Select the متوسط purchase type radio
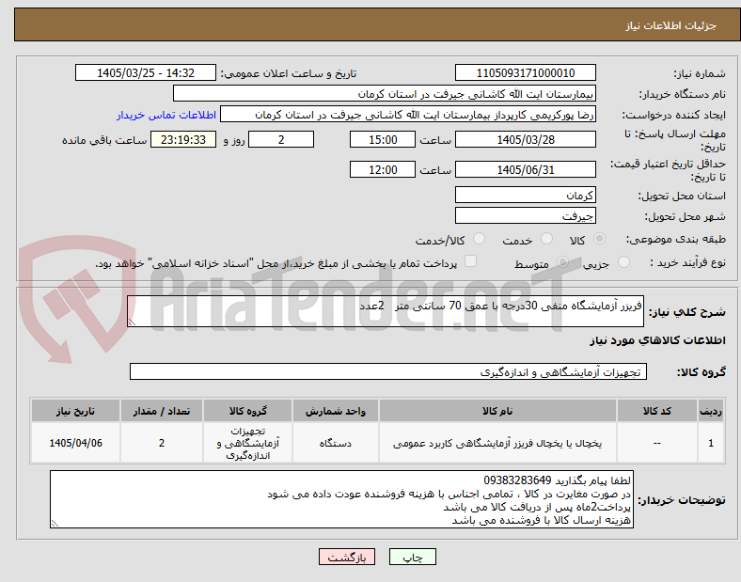 (x=562, y=262)
